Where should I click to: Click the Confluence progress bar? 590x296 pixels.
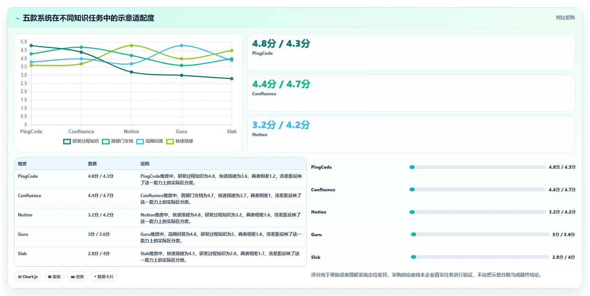478,189
